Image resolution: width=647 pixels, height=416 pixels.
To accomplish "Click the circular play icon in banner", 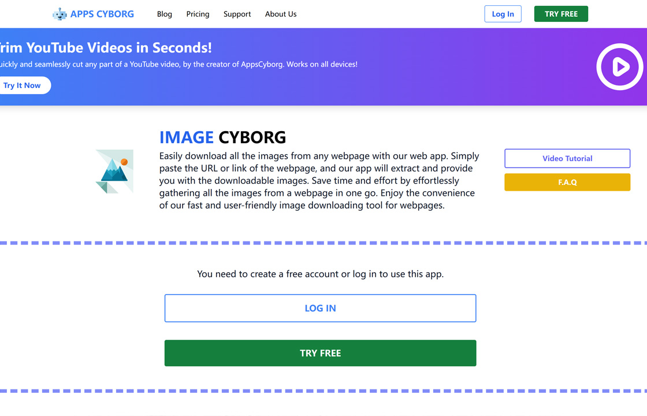I will tap(619, 67).
